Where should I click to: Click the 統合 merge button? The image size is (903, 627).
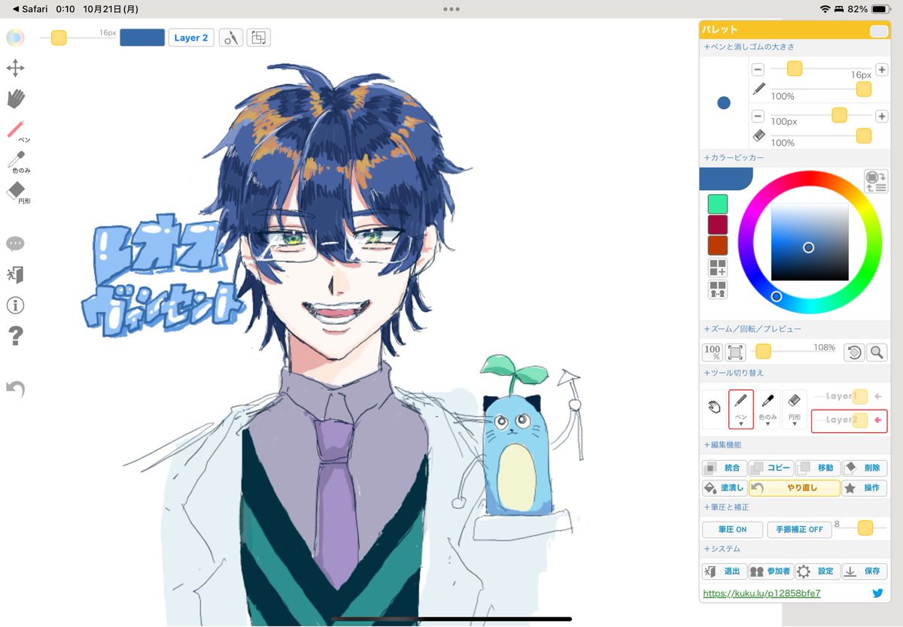tap(724, 468)
